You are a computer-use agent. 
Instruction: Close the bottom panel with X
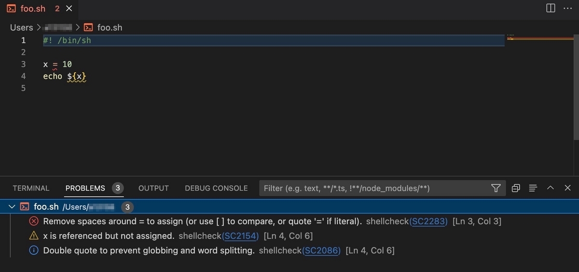pos(568,188)
